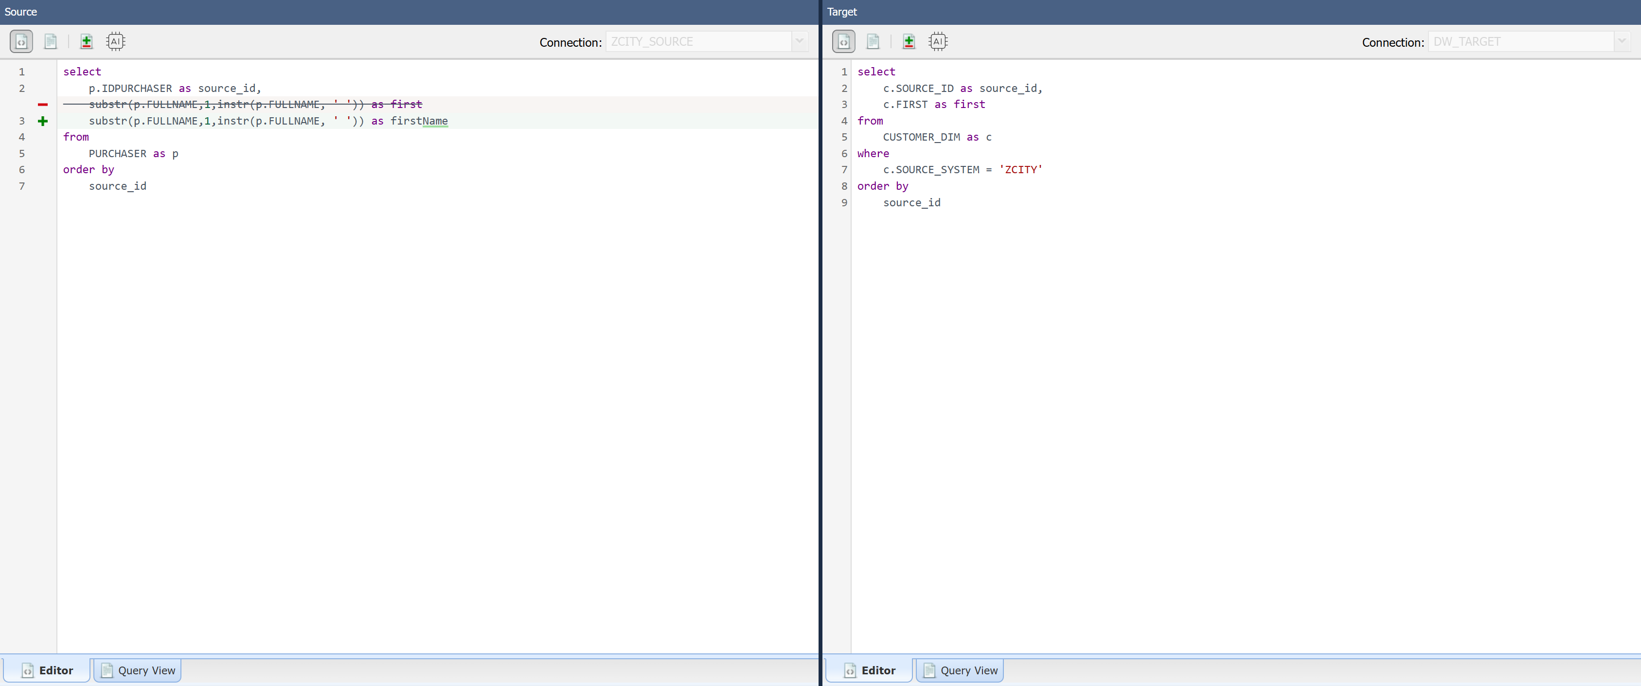Click the Source query view page icon

click(50, 41)
